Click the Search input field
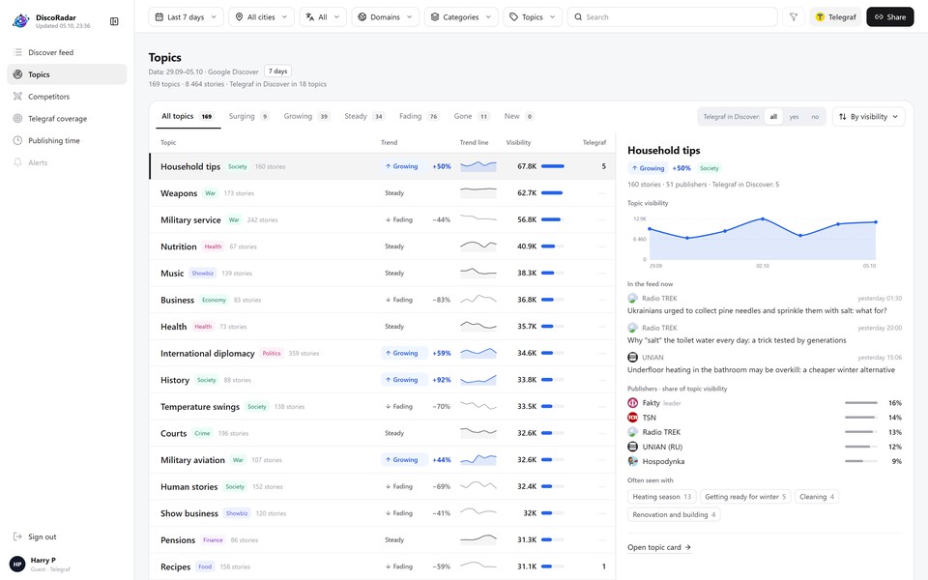This screenshot has height=580, width=928. pos(673,17)
